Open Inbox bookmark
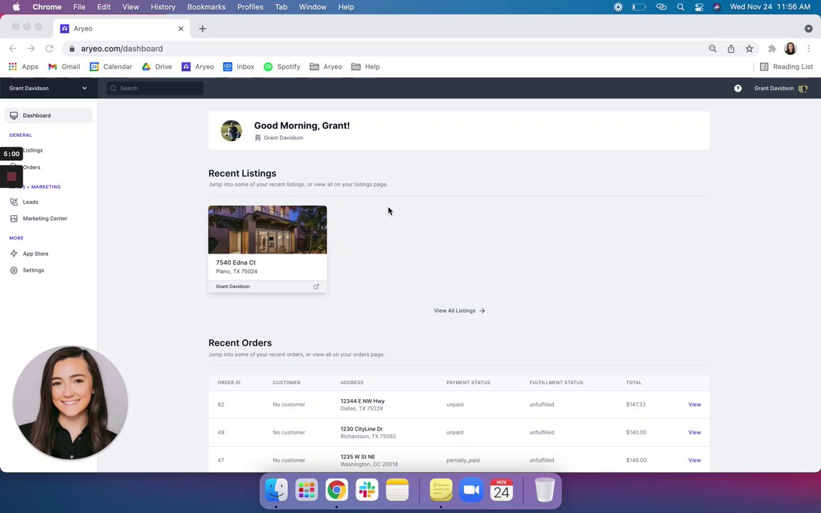This screenshot has width=821, height=513. click(238, 66)
